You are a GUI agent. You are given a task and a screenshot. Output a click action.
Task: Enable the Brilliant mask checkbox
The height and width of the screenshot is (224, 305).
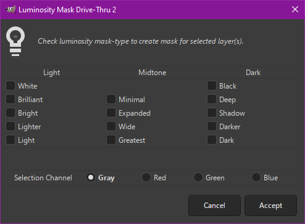click(10, 99)
